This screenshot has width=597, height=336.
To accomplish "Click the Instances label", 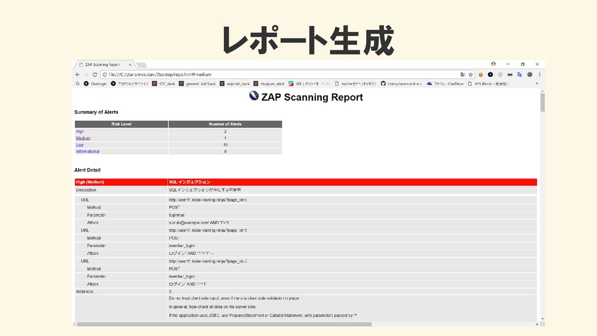I will pyautogui.click(x=85, y=292).
